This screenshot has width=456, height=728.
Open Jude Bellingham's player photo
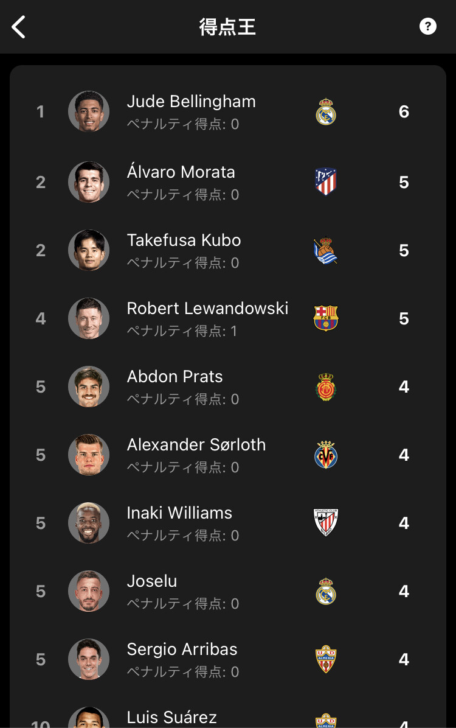click(89, 111)
